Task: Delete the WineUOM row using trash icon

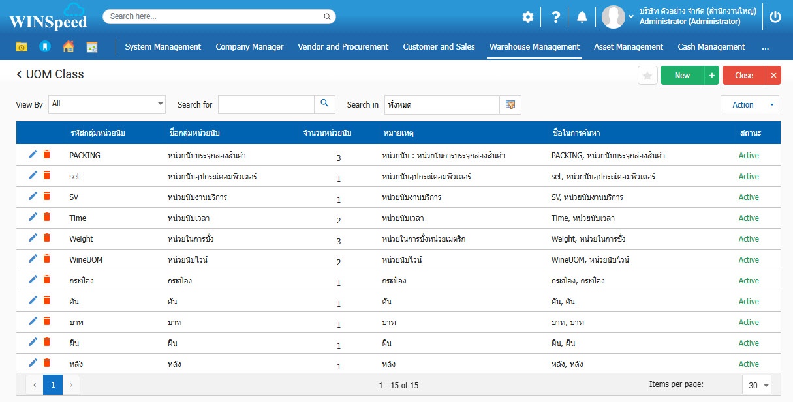Action: point(46,259)
